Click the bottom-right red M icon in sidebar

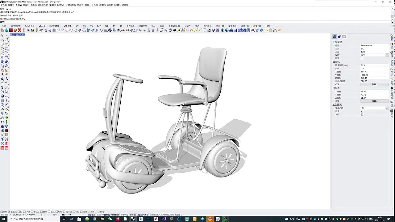6,148
